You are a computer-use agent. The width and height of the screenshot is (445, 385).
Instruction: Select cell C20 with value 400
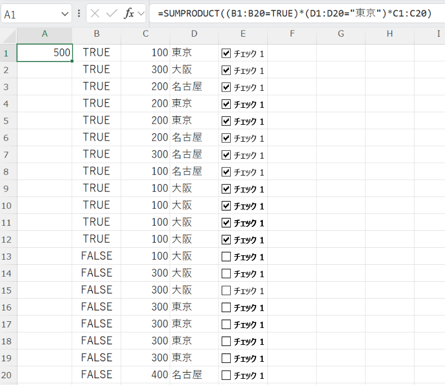146,375
